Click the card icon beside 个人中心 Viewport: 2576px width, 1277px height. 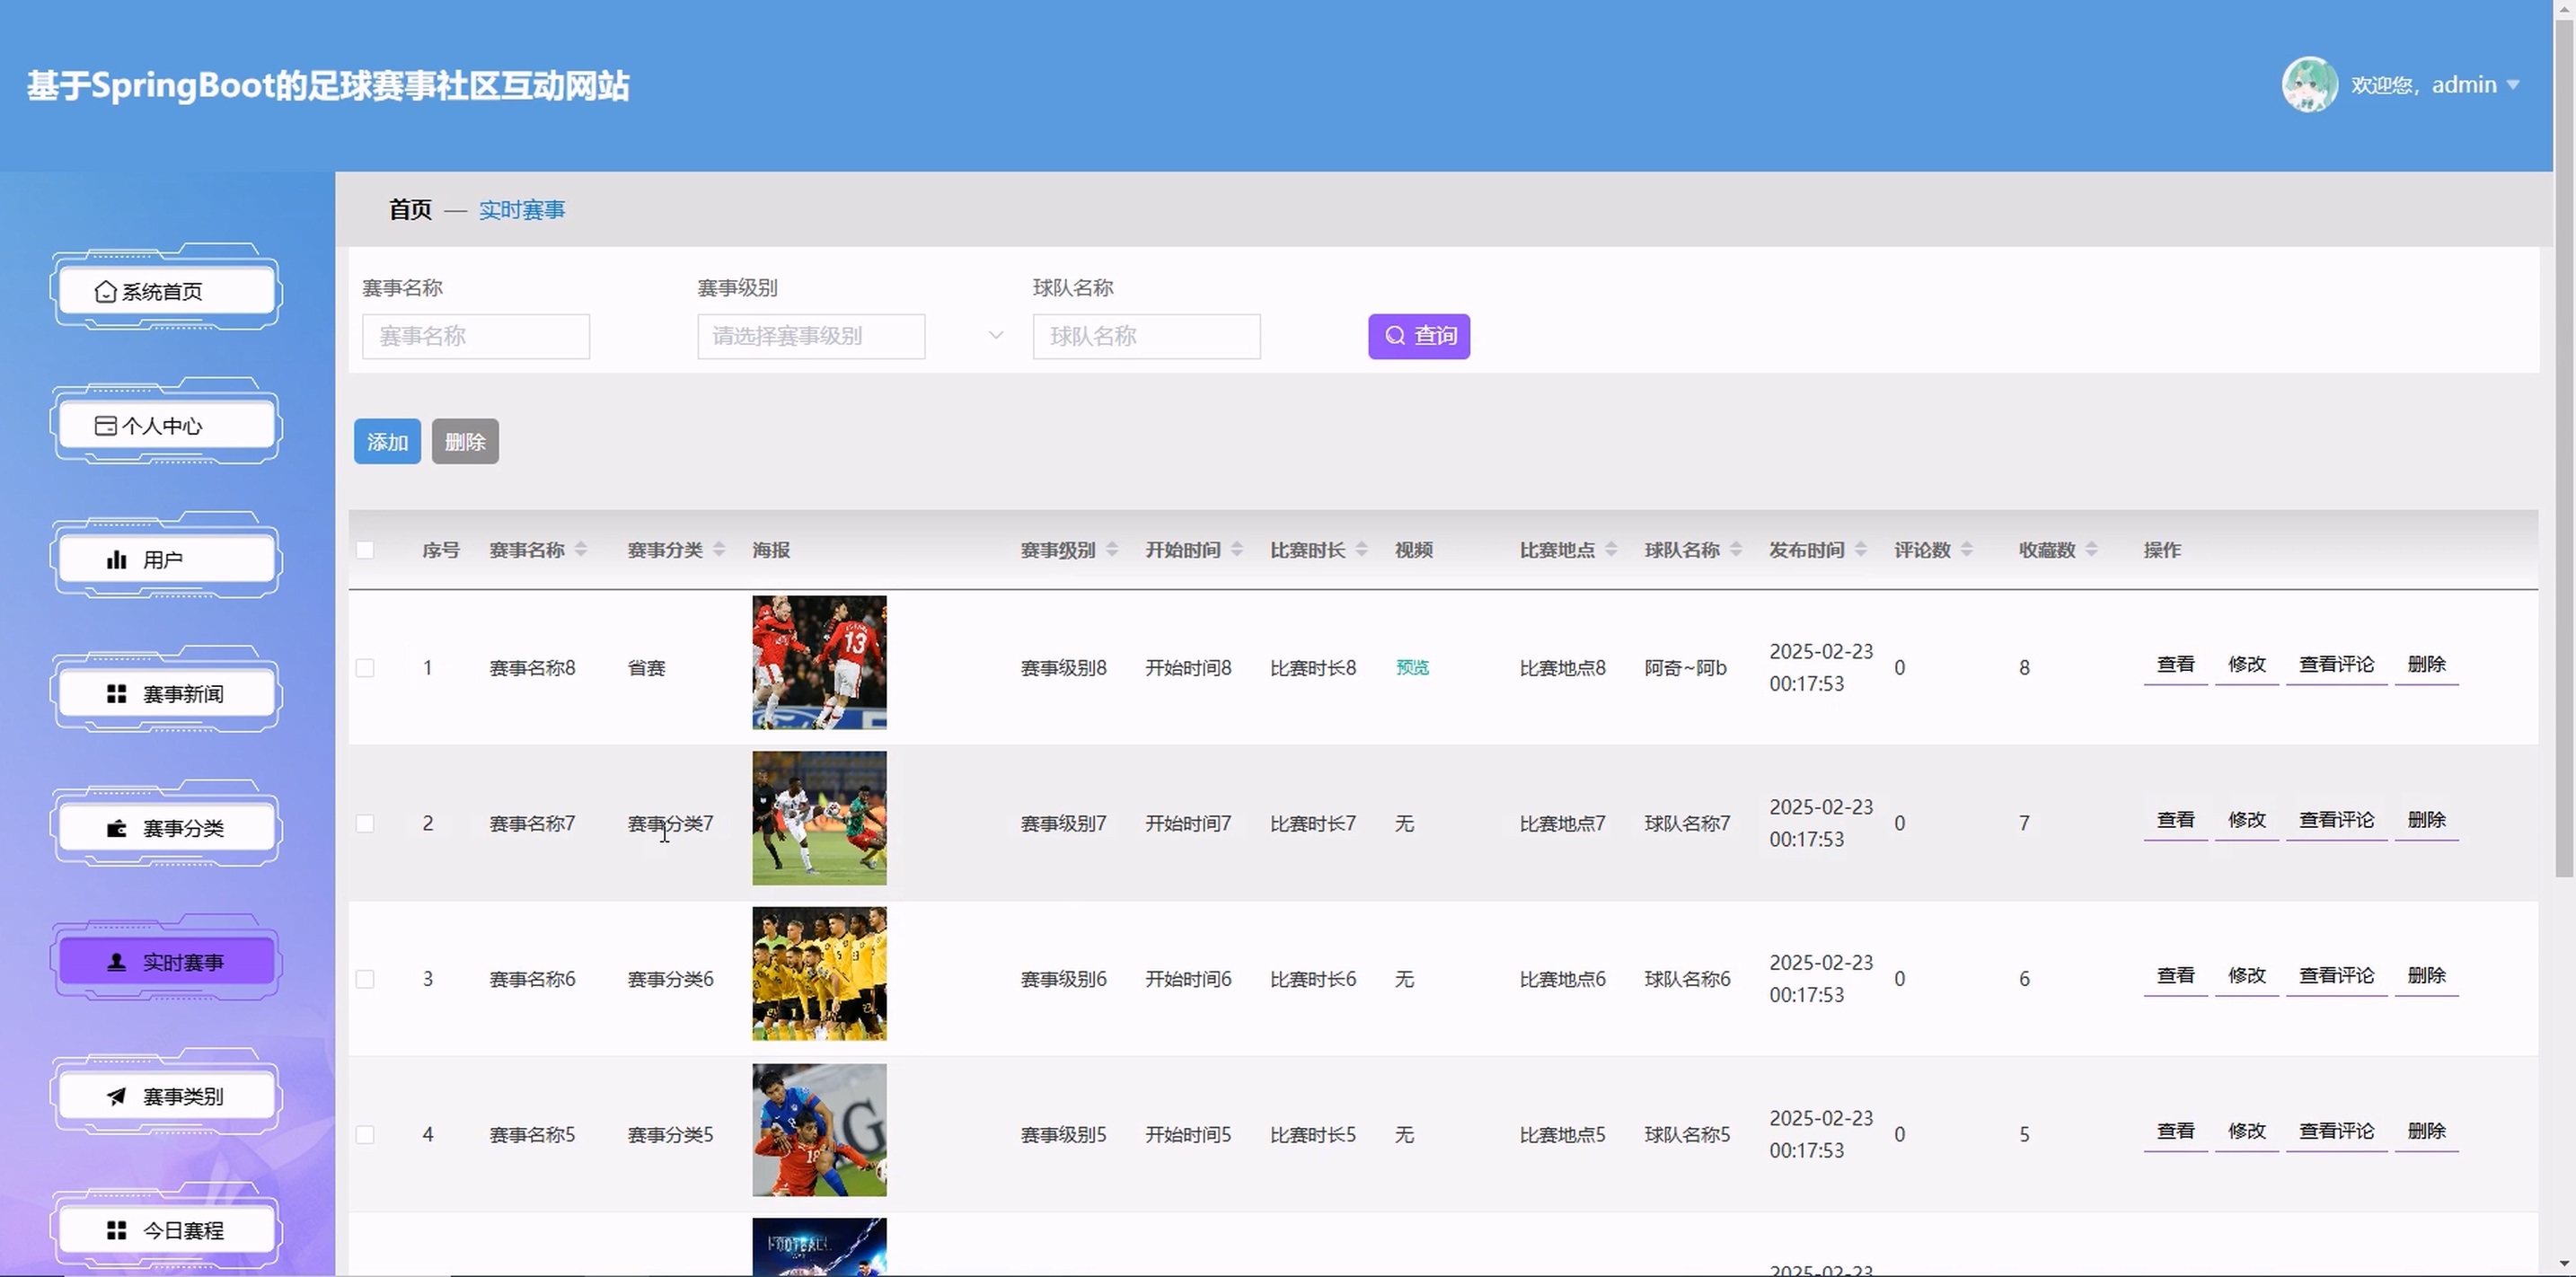click(105, 426)
